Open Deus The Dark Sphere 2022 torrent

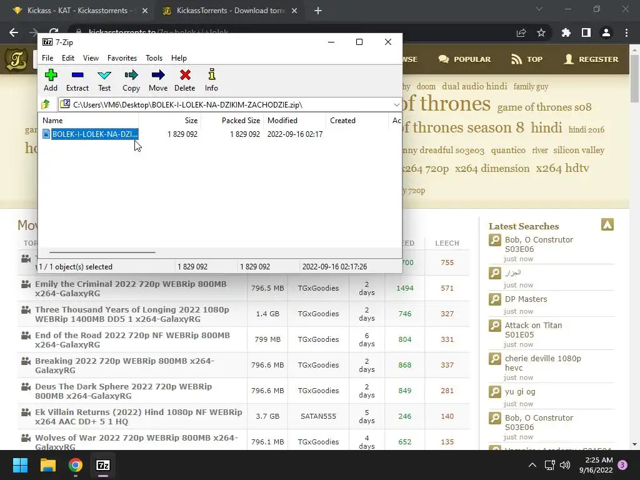[123, 391]
